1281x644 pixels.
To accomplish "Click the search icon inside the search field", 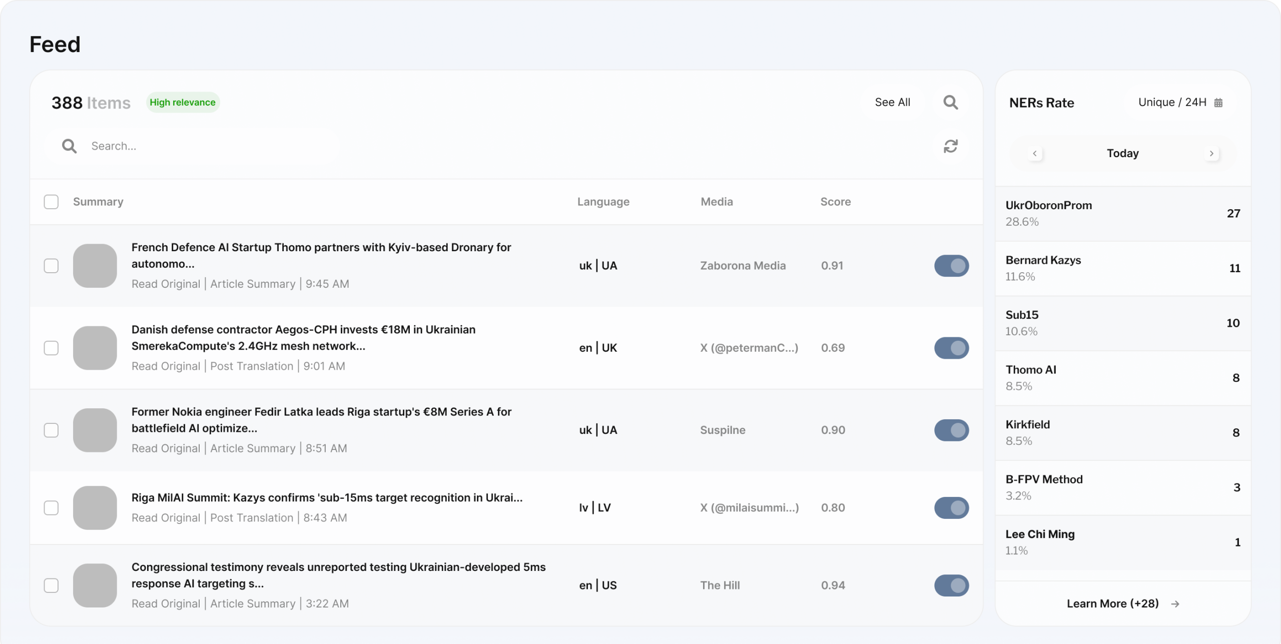I will coord(69,146).
